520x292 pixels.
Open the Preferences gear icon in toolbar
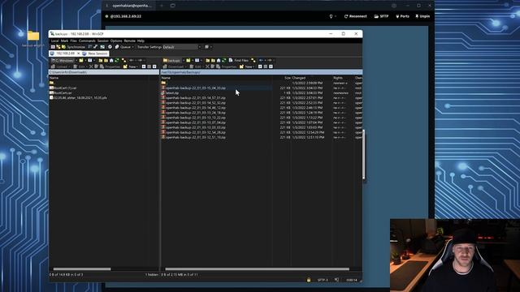coord(110,47)
